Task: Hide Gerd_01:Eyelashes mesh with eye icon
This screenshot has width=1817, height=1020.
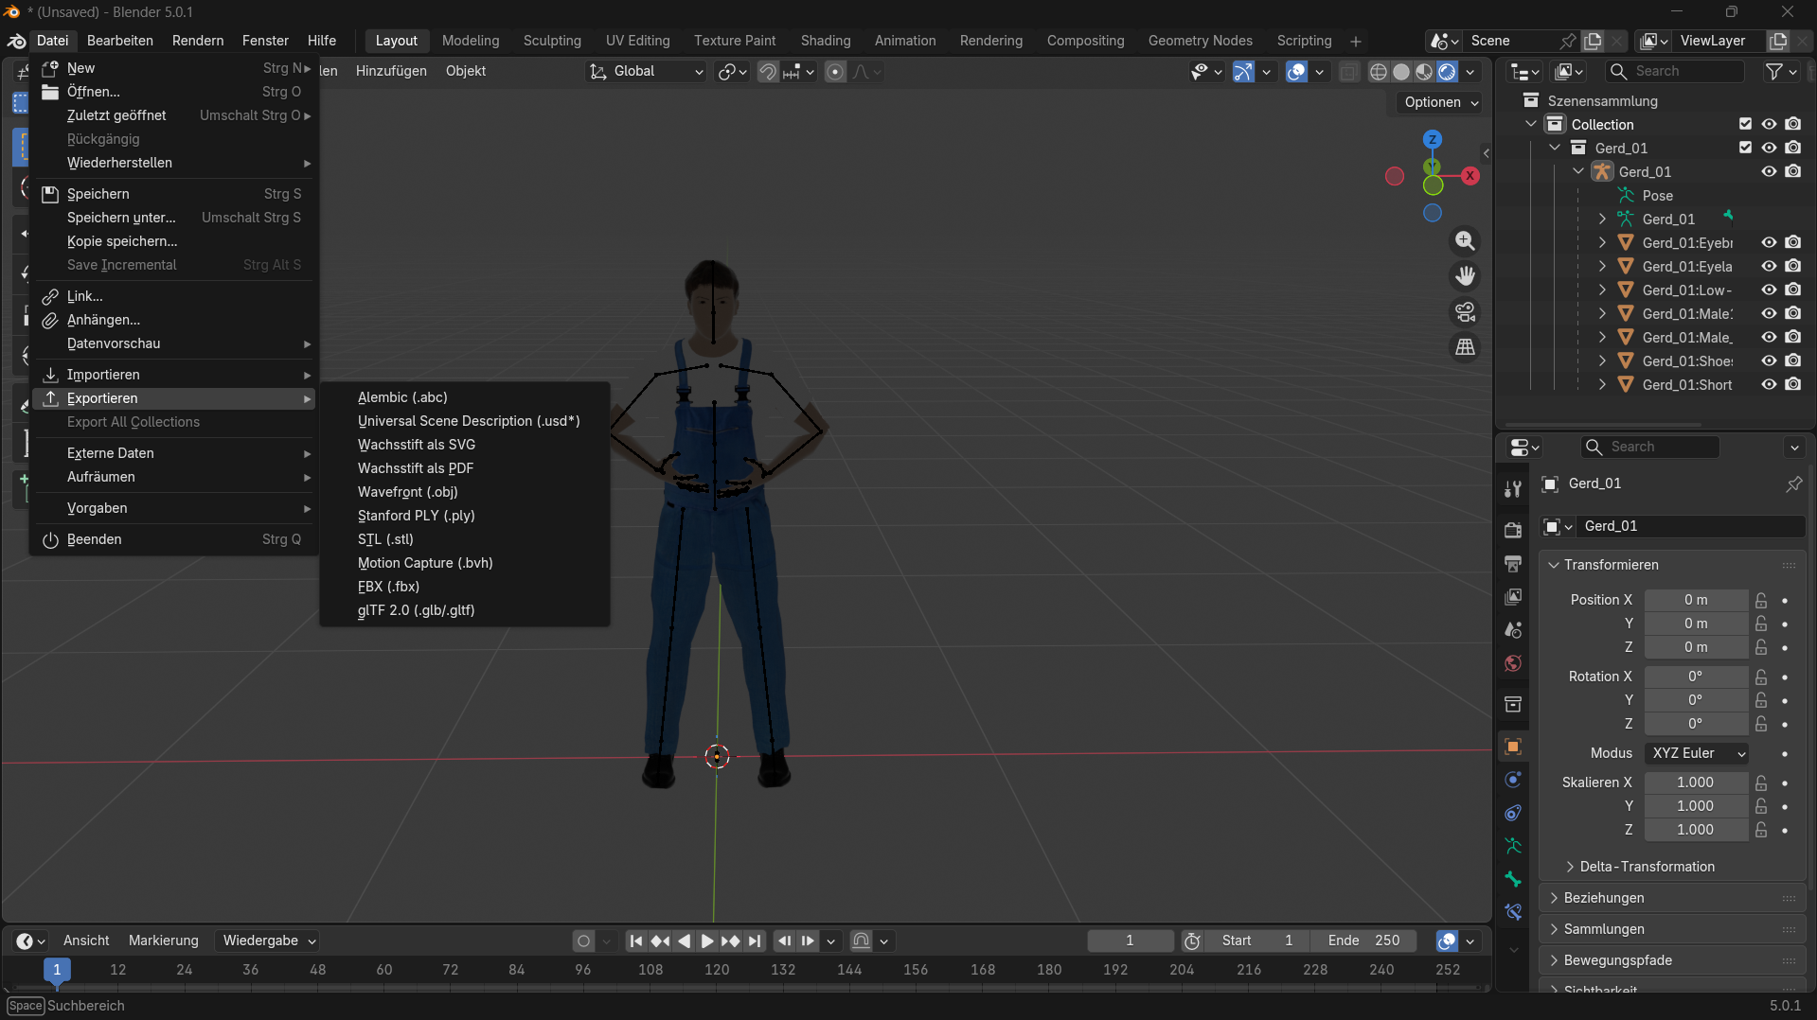Action: coord(1768,267)
